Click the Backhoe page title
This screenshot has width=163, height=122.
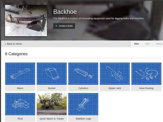65,12
